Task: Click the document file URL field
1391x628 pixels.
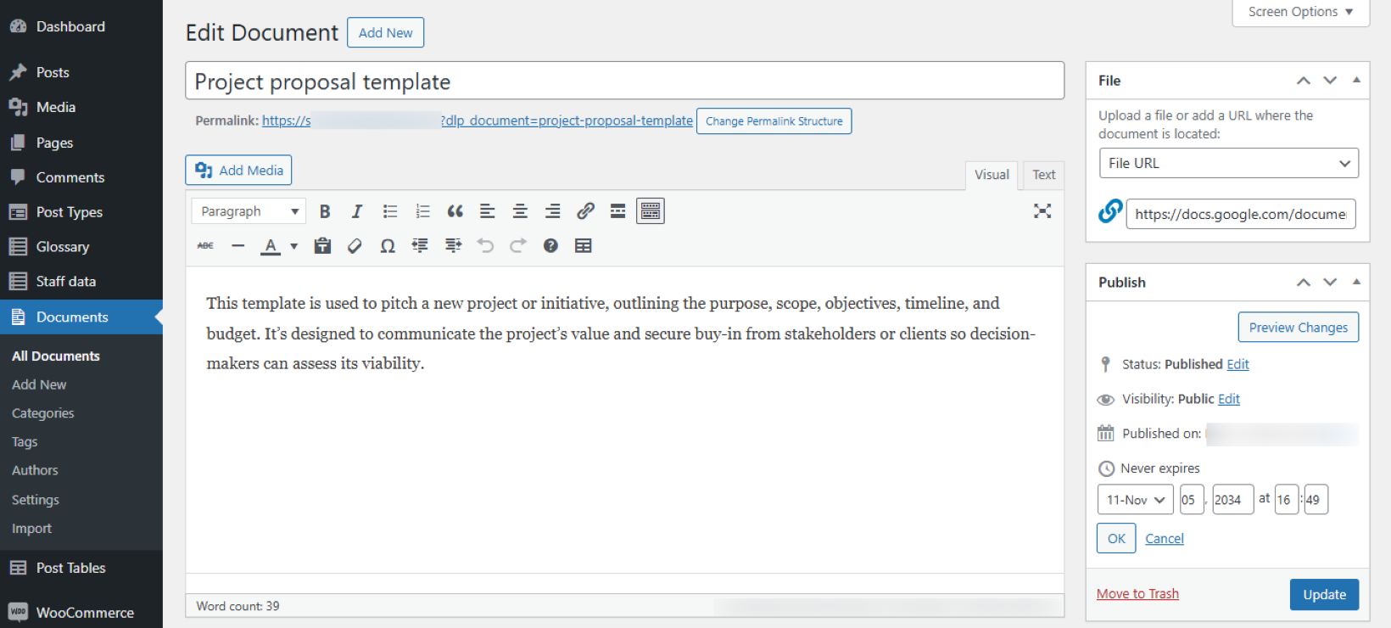Action: click(1240, 214)
